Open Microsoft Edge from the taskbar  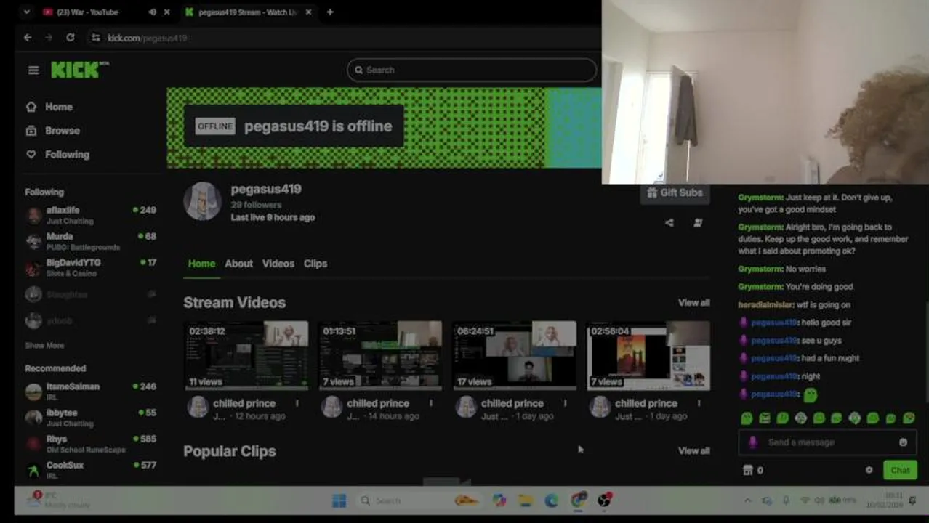[x=551, y=500]
